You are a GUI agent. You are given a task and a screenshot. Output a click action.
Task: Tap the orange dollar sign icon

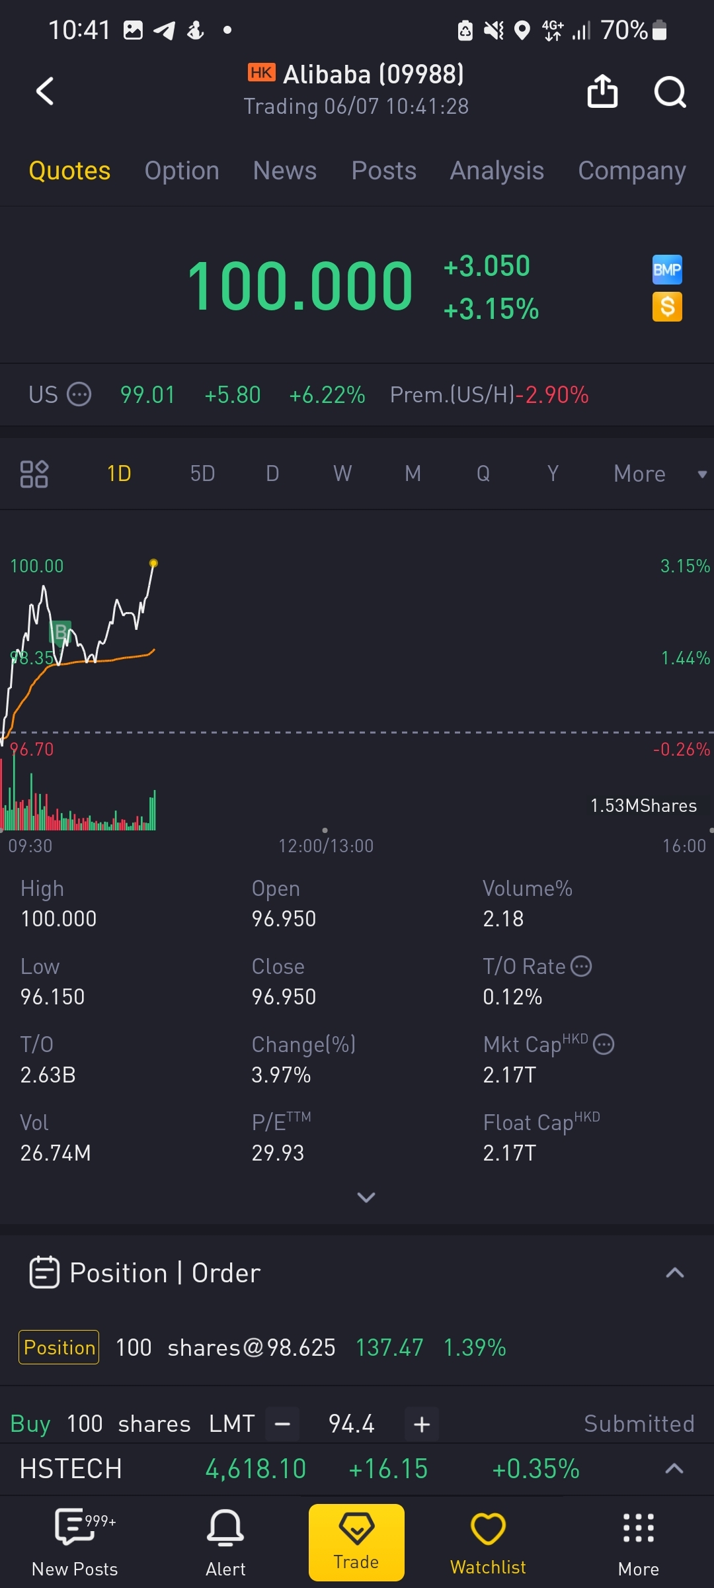click(x=667, y=307)
